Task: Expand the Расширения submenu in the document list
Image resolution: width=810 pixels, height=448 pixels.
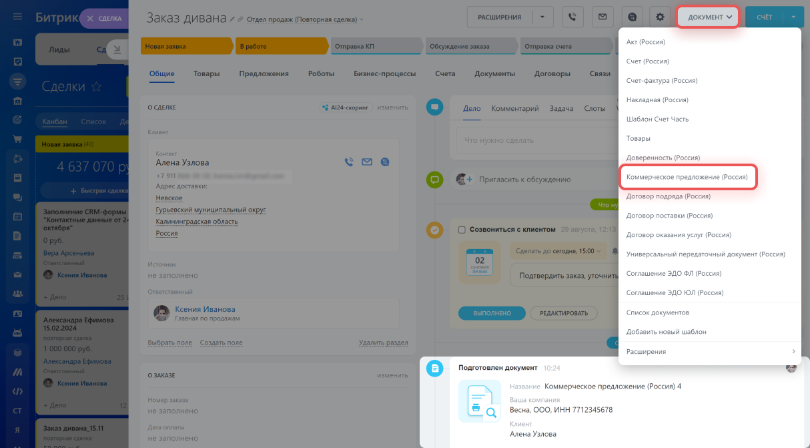Action: pyautogui.click(x=710, y=351)
